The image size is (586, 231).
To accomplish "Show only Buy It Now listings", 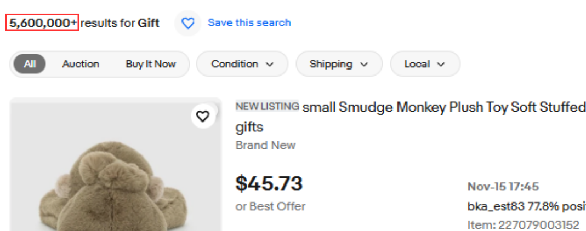I will pyautogui.click(x=151, y=64).
